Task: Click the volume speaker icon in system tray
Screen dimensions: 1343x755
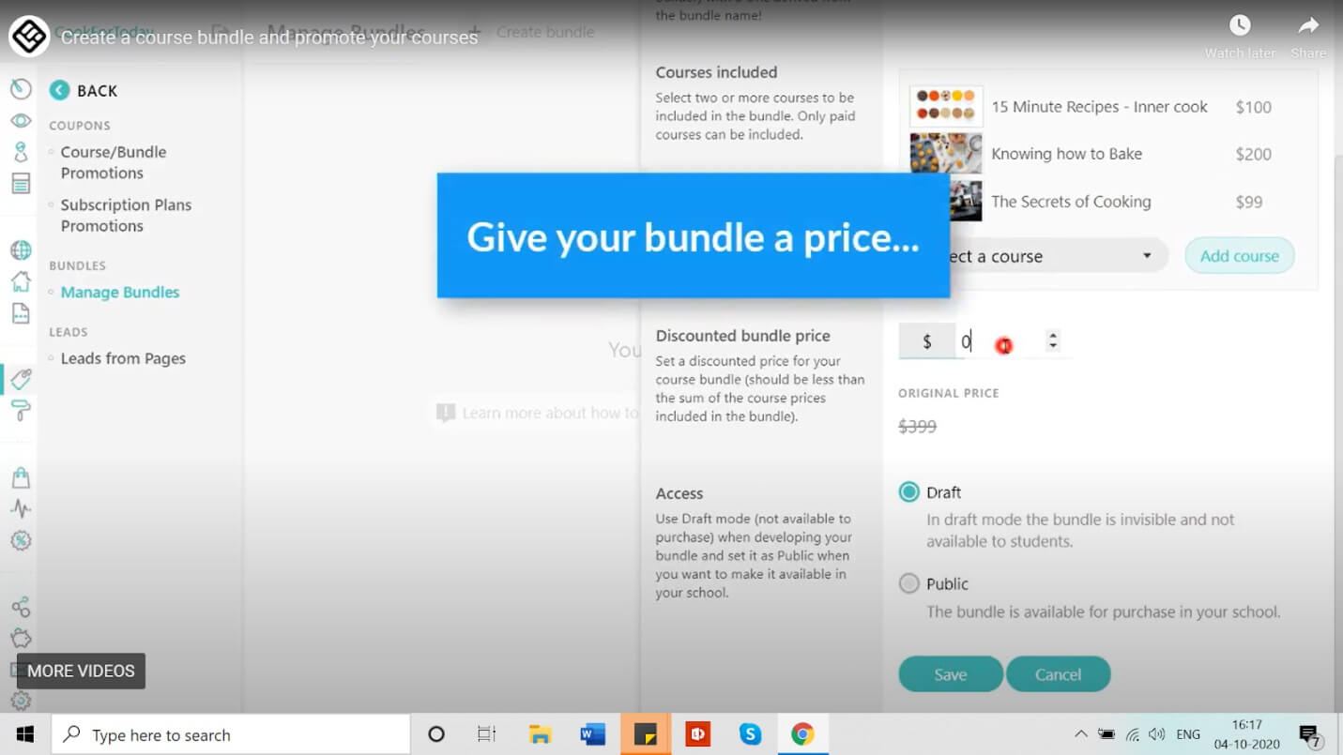Action: (1156, 734)
